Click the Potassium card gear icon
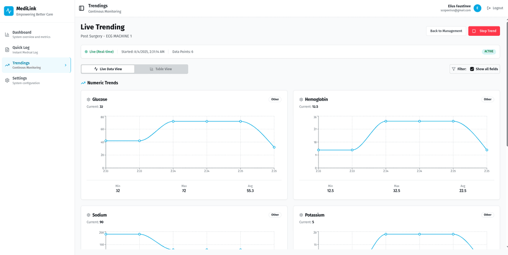508x255 pixels. pyautogui.click(x=301, y=215)
